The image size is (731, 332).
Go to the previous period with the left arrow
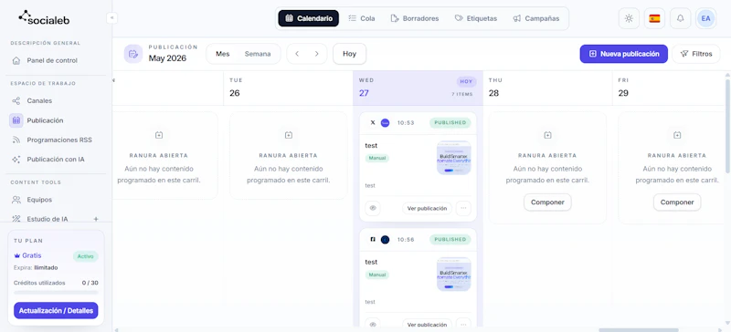(x=297, y=54)
